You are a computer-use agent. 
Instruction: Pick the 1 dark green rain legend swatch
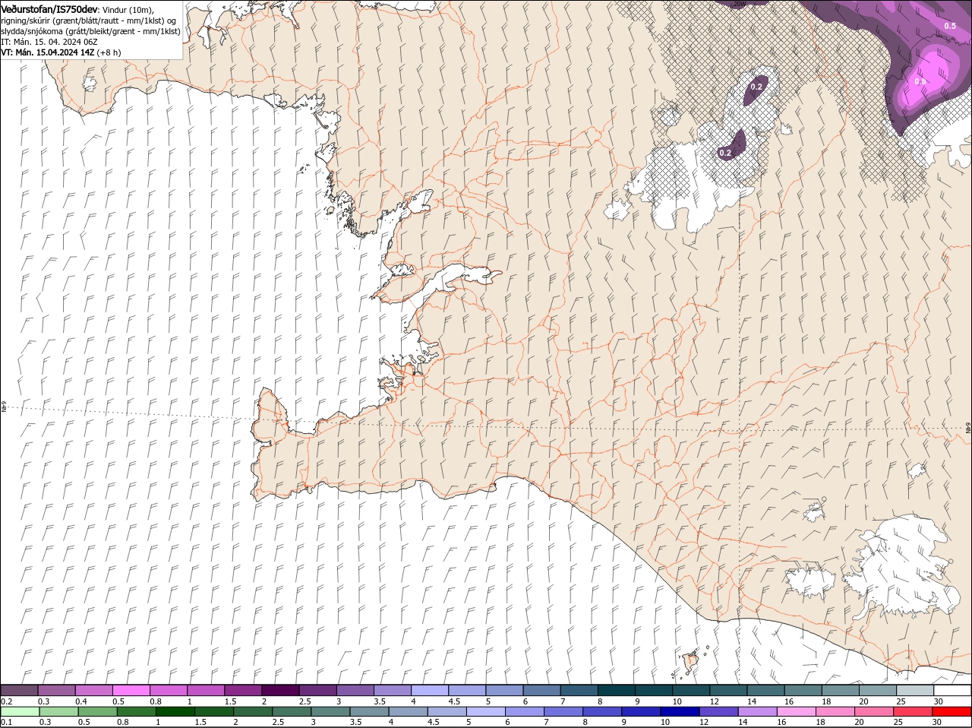pos(176,711)
